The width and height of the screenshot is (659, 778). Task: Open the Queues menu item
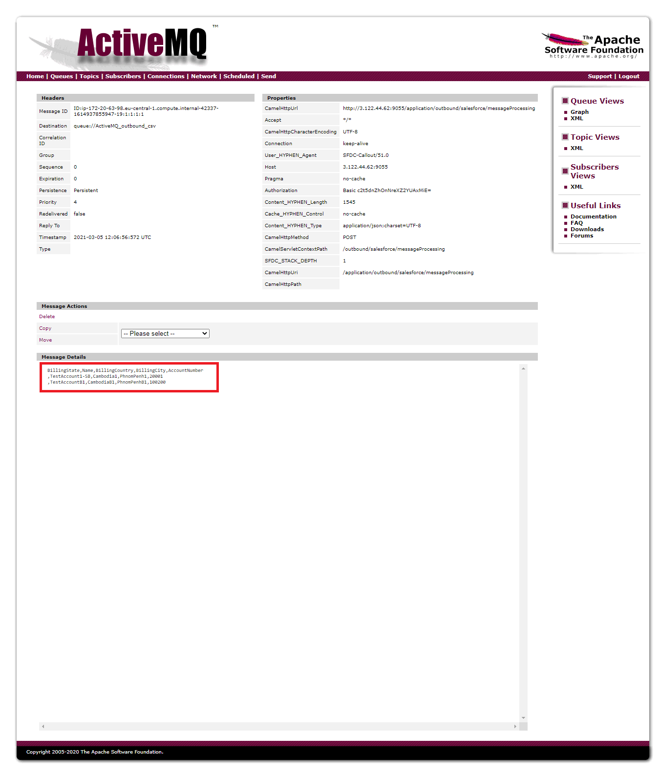62,76
